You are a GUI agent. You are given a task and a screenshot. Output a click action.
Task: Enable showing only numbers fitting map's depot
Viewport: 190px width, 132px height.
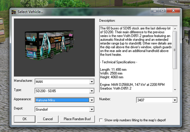pyautogui.click(x=101, y=120)
